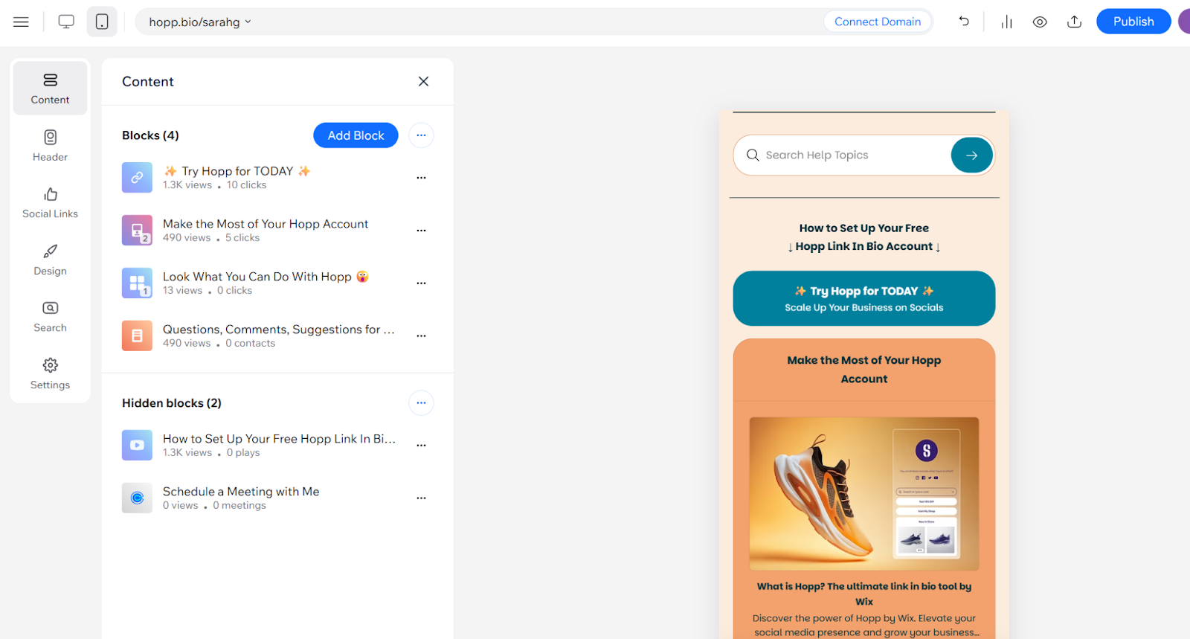Viewport: 1190px width, 639px height.
Task: Open the Header sidebar tab
Action: [x=50, y=146]
